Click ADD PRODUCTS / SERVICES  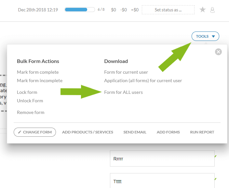(x=88, y=132)
